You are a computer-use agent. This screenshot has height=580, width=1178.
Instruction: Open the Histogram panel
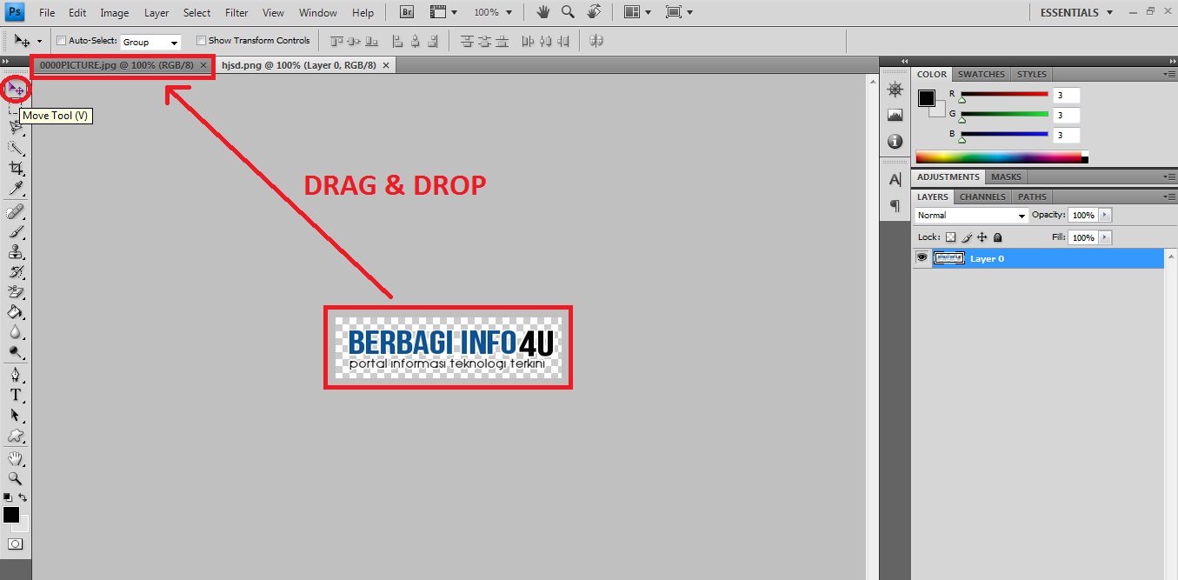click(x=895, y=113)
